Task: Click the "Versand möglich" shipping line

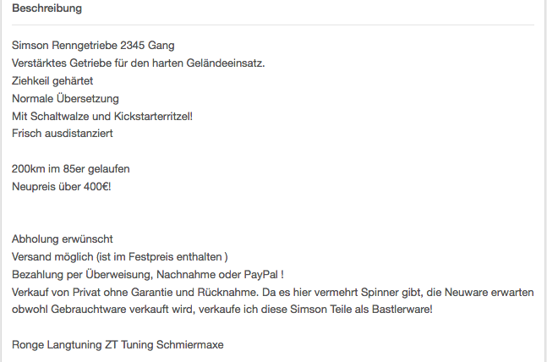Action: tap(120, 257)
